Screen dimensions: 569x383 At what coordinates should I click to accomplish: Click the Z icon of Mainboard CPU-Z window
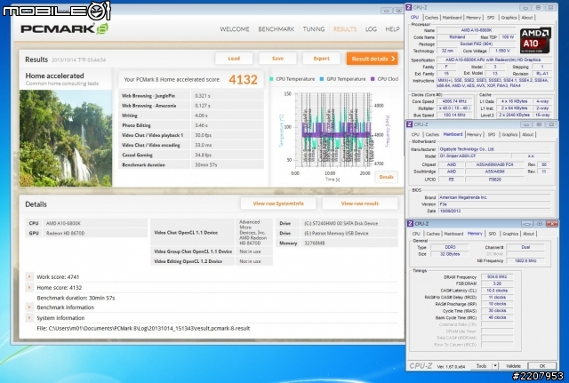click(x=410, y=124)
